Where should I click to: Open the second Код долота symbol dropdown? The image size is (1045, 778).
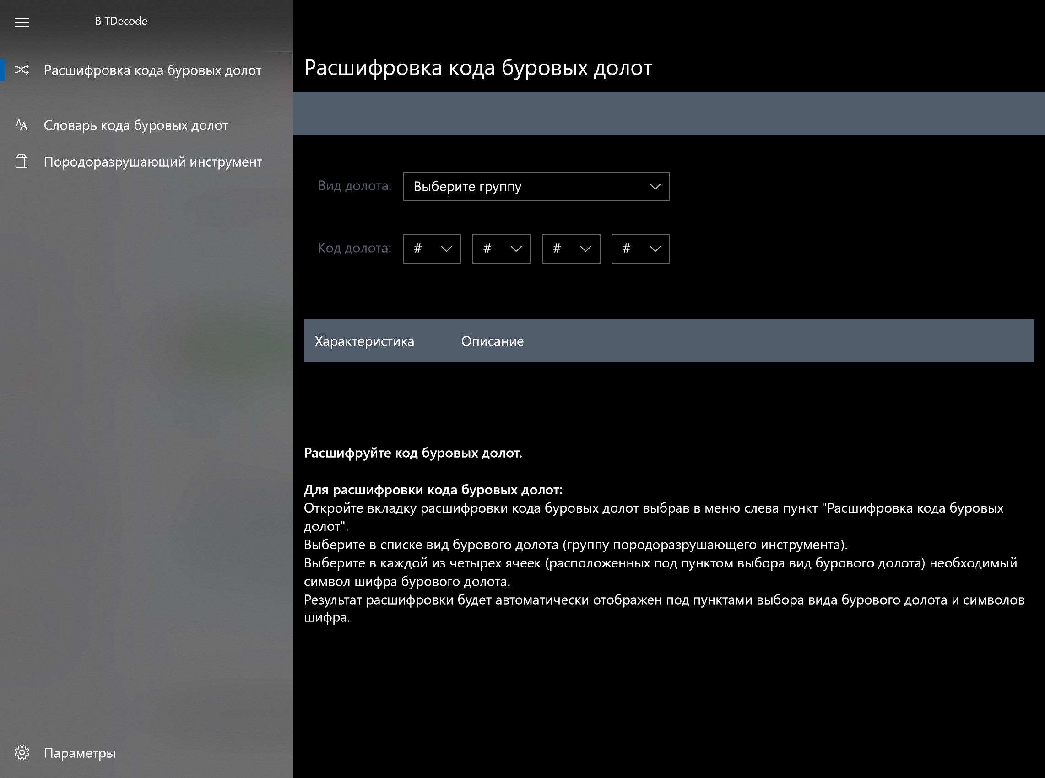coord(501,249)
